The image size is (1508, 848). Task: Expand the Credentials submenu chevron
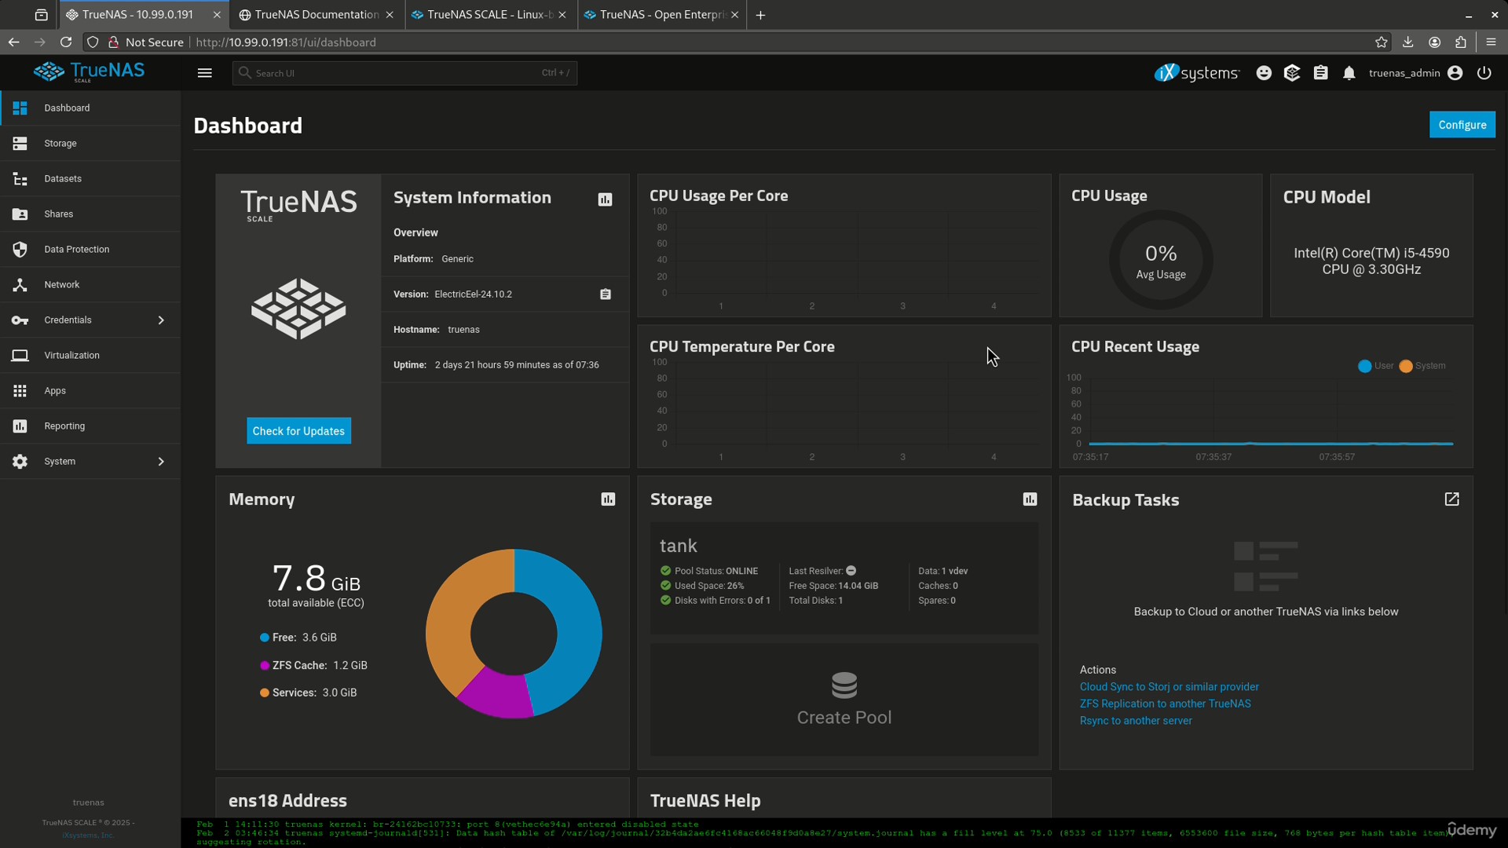[x=161, y=320]
